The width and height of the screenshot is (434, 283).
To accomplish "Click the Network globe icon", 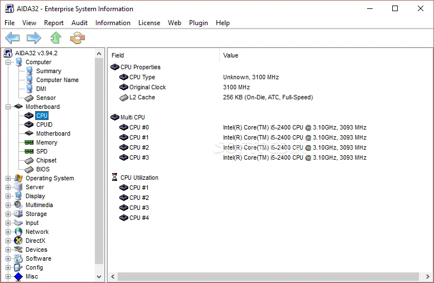I will [x=18, y=232].
